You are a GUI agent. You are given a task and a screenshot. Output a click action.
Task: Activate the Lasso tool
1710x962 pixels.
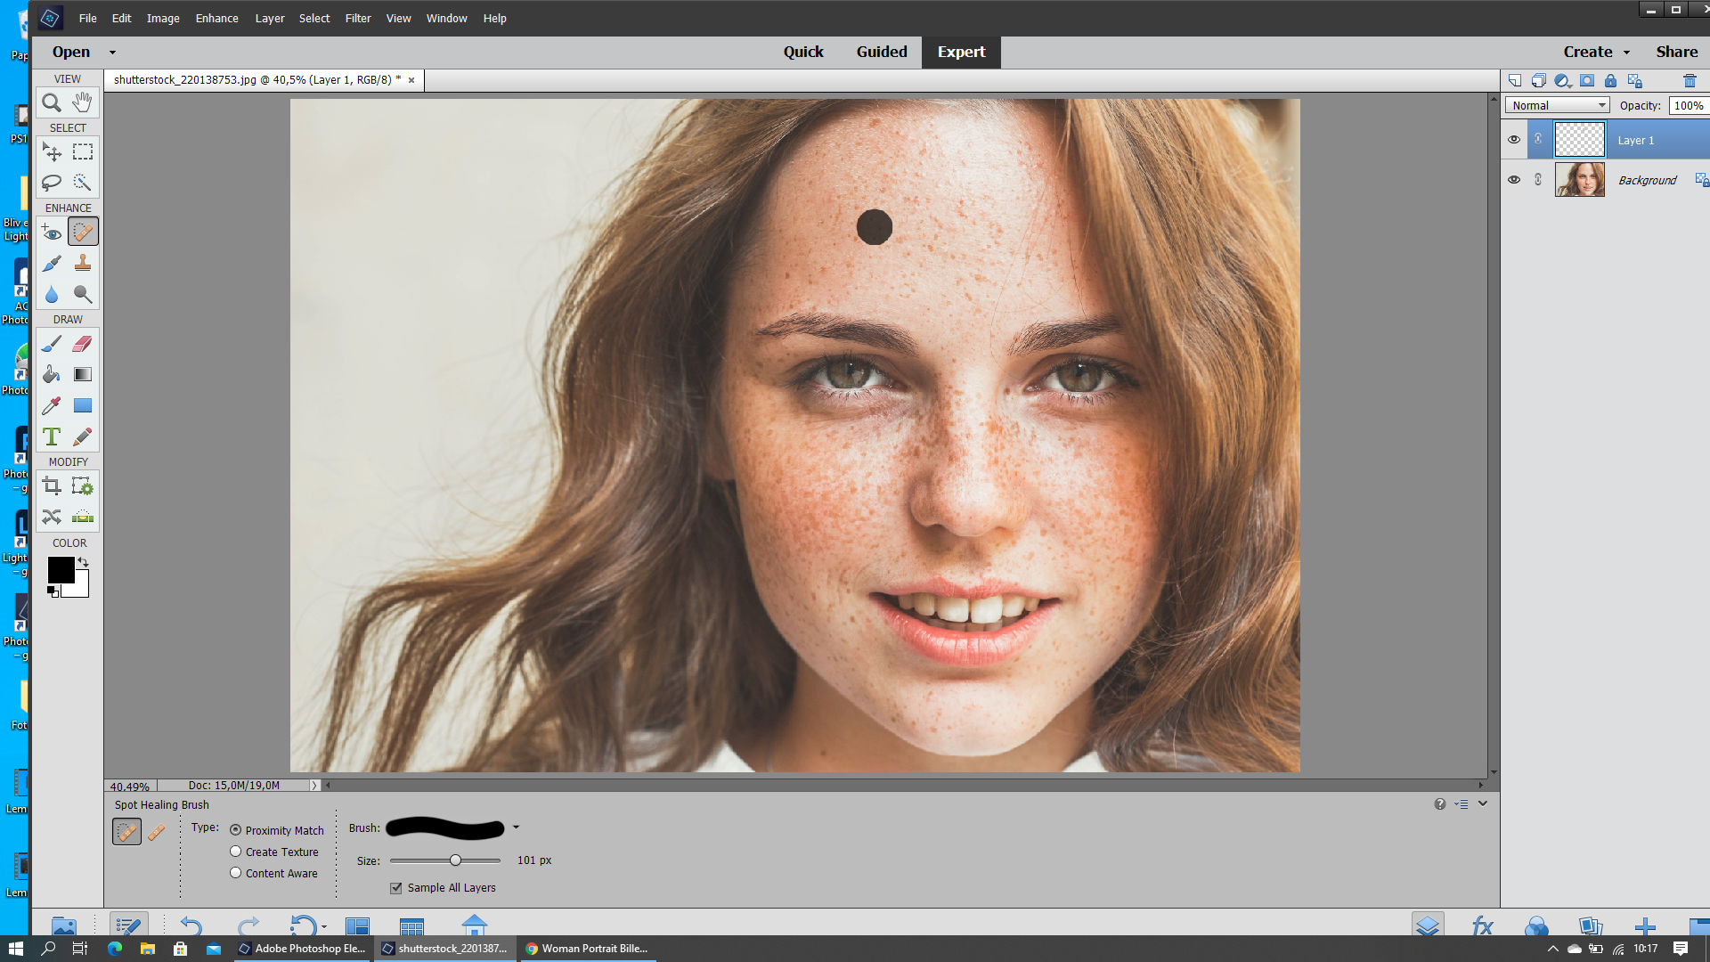[51, 182]
